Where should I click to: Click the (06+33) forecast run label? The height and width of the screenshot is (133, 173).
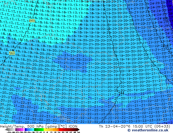[162, 126]
